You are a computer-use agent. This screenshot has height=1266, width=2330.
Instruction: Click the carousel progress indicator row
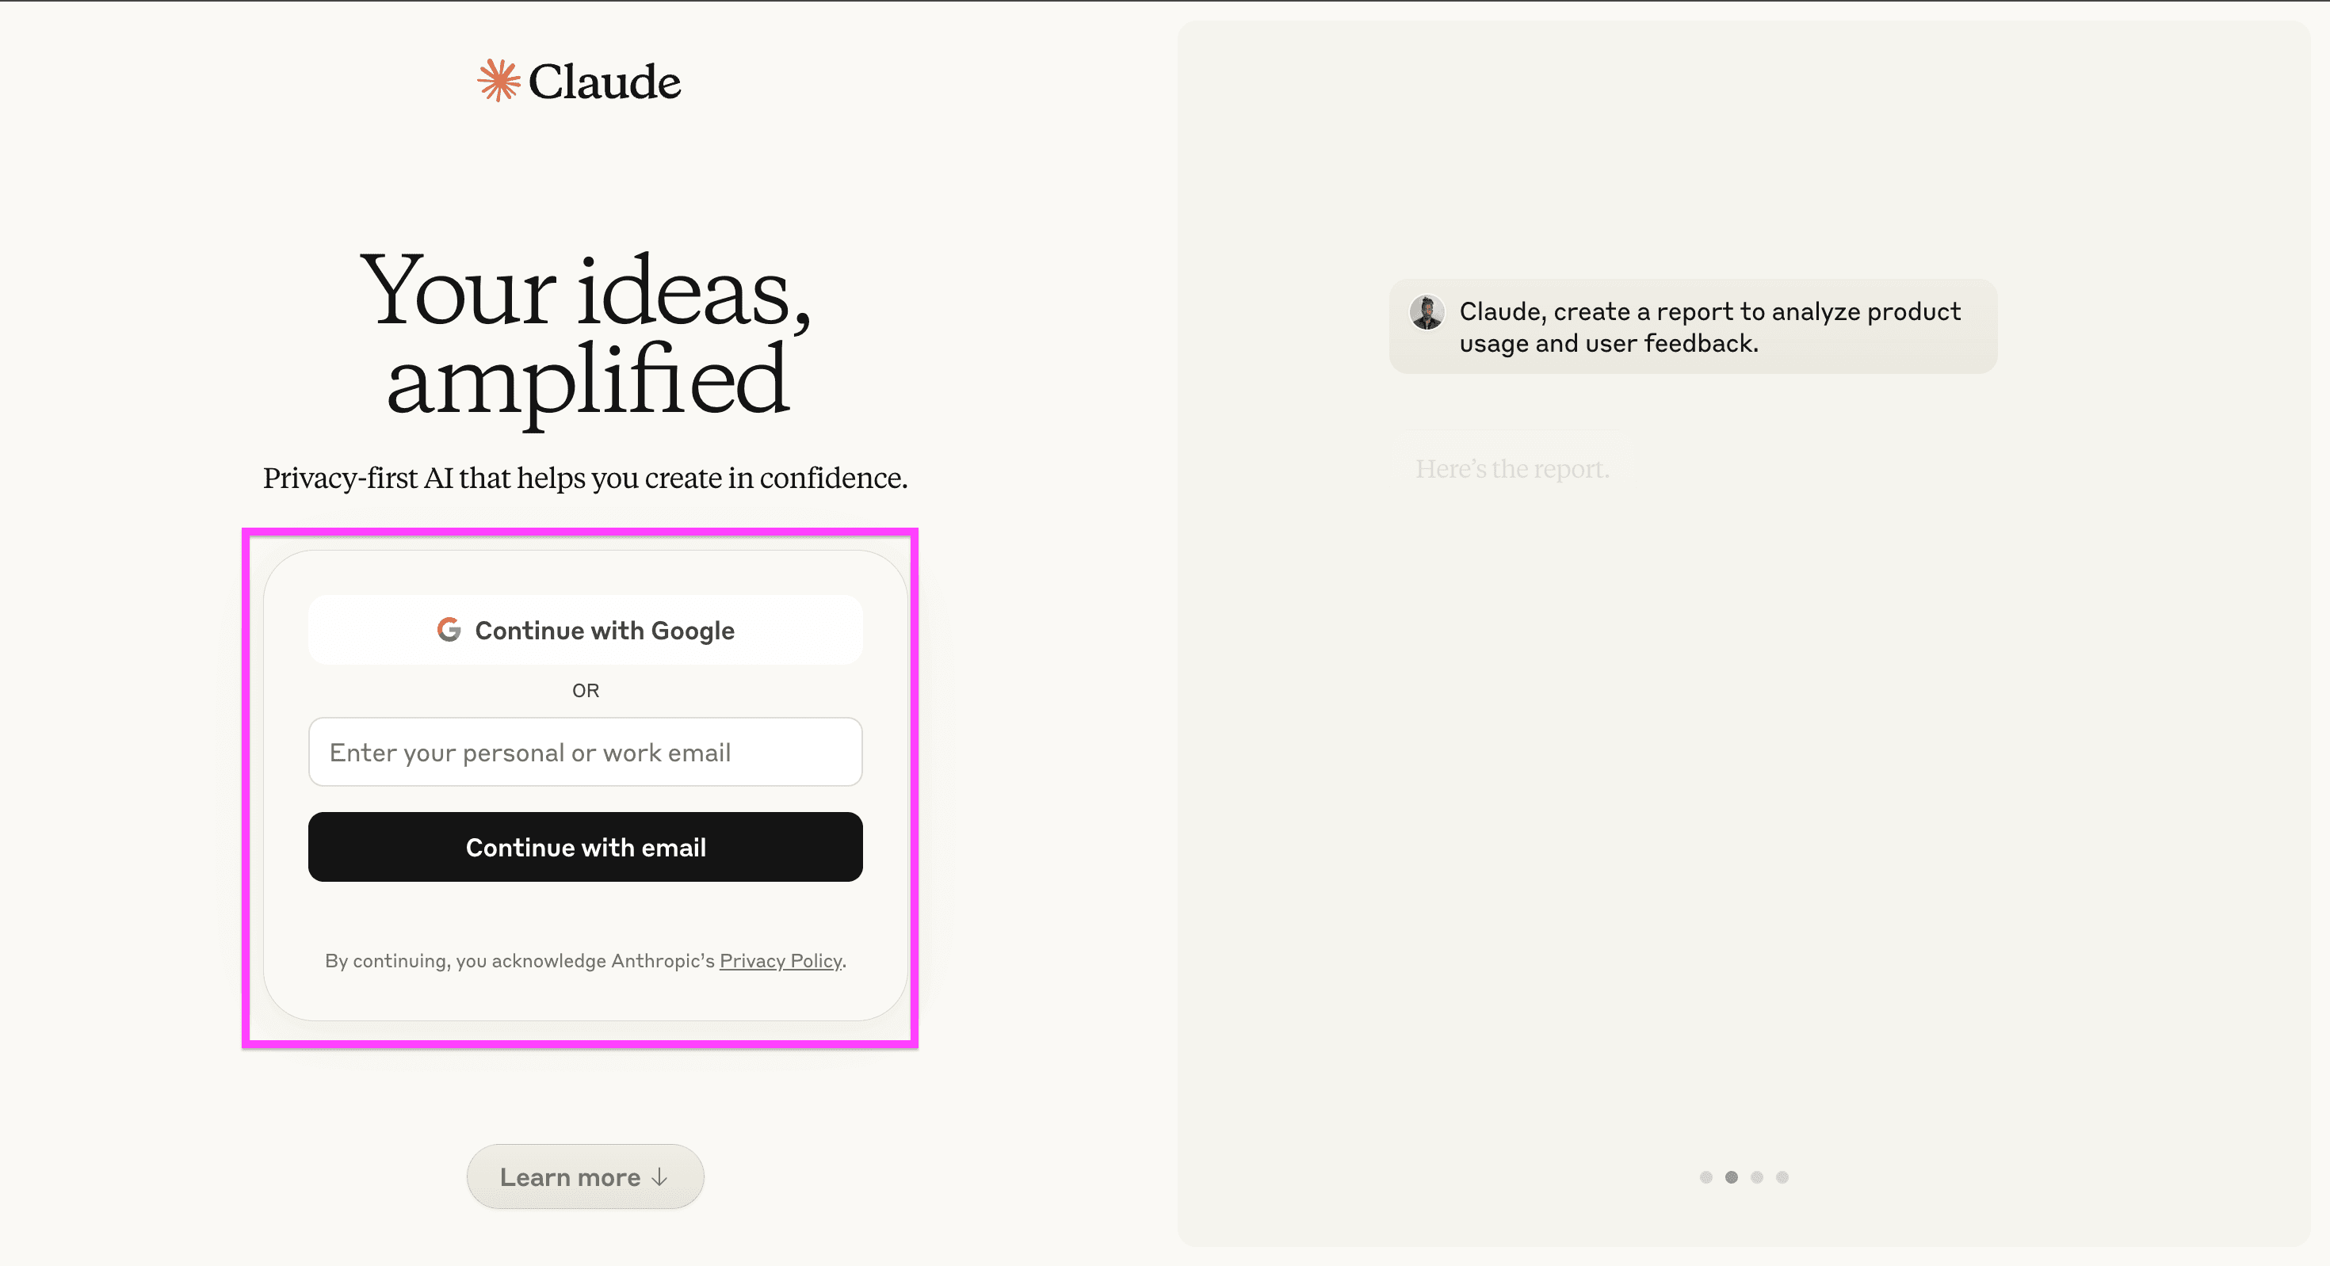(x=1744, y=1176)
